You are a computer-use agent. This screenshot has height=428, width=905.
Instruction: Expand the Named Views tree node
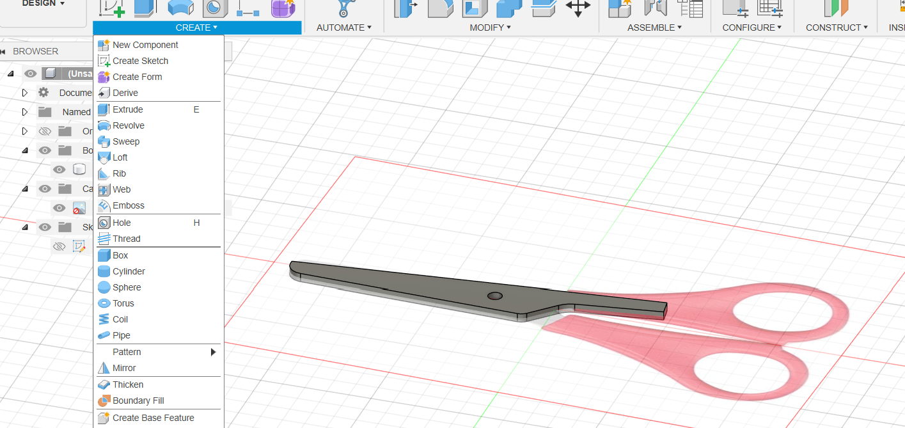tap(25, 112)
